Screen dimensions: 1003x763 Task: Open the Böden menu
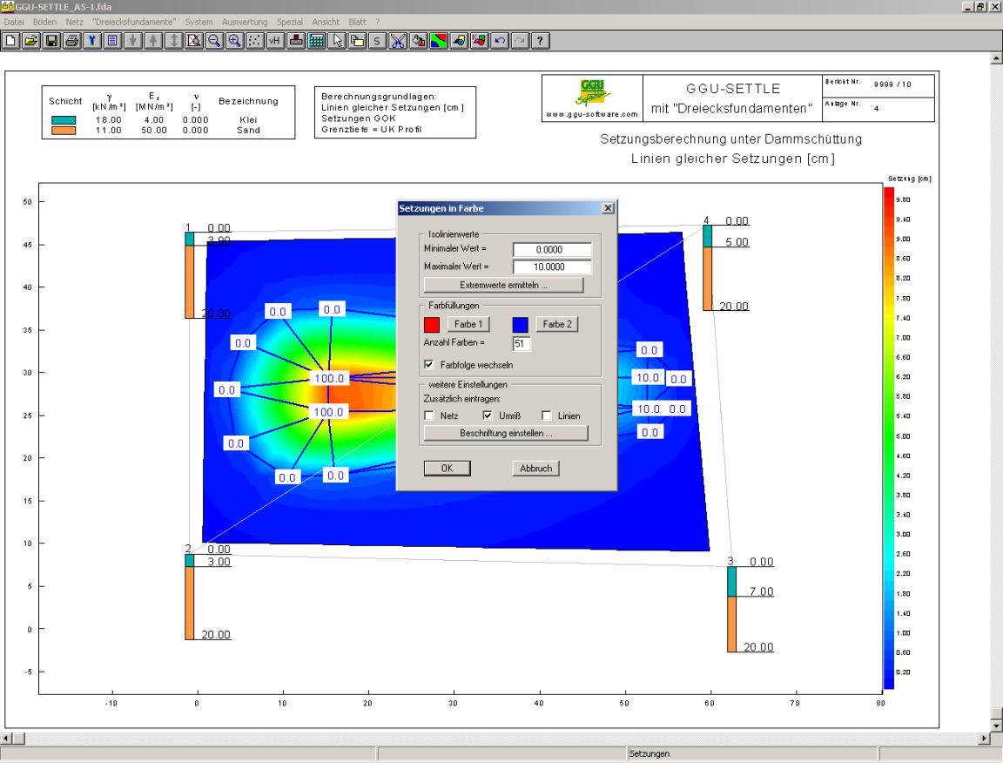coord(44,22)
